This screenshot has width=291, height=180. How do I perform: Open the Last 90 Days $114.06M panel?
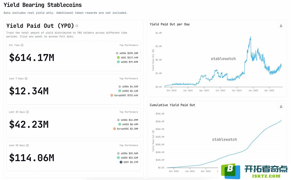pyautogui.click(x=73, y=156)
